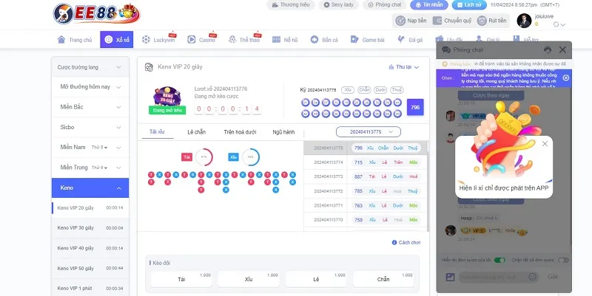Select the Tài bet option
Screen dimensions: 592x296
pyautogui.click(x=181, y=279)
